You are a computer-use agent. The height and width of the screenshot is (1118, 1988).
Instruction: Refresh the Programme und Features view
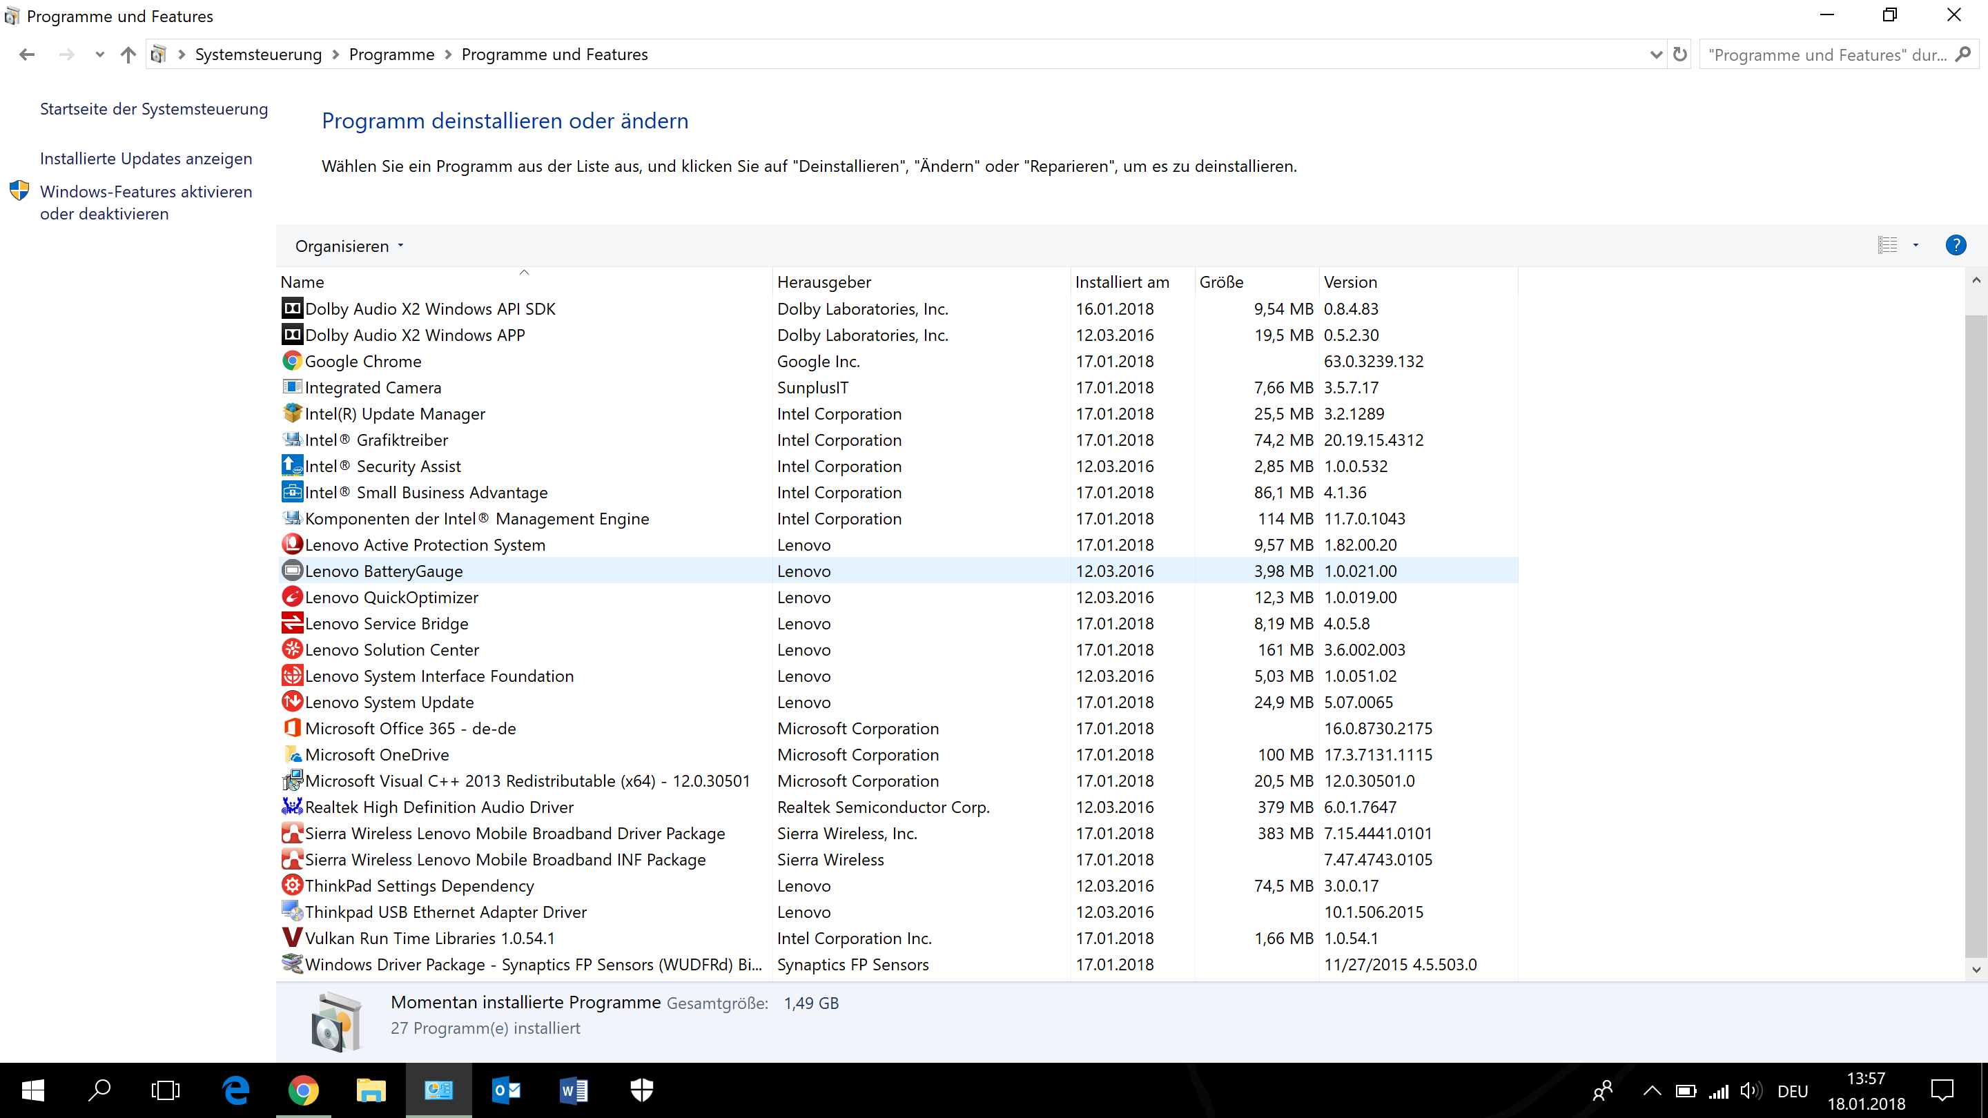coord(1679,55)
